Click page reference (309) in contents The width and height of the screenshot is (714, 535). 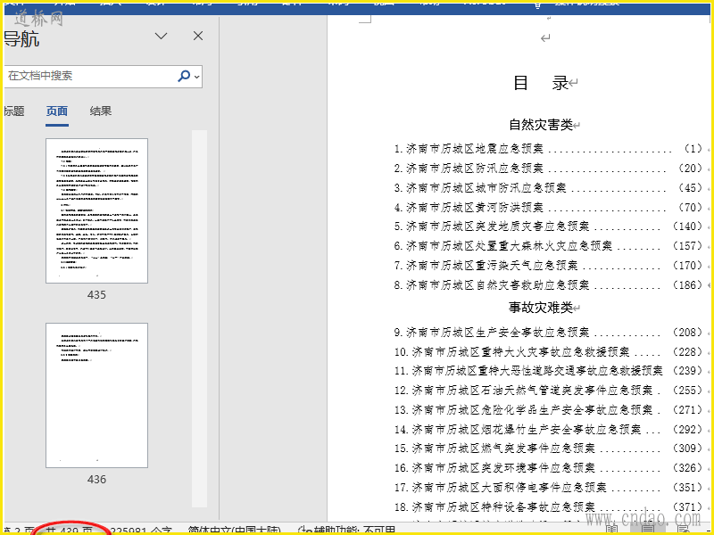[688, 449]
